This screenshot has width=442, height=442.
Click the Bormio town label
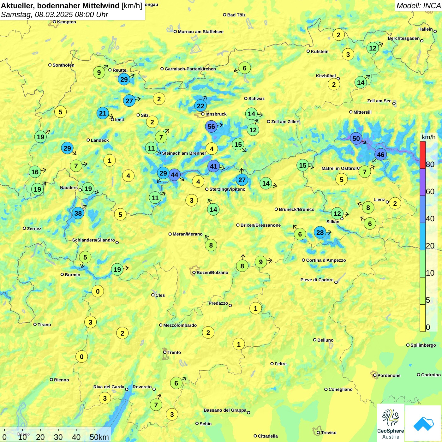click(x=72, y=275)
